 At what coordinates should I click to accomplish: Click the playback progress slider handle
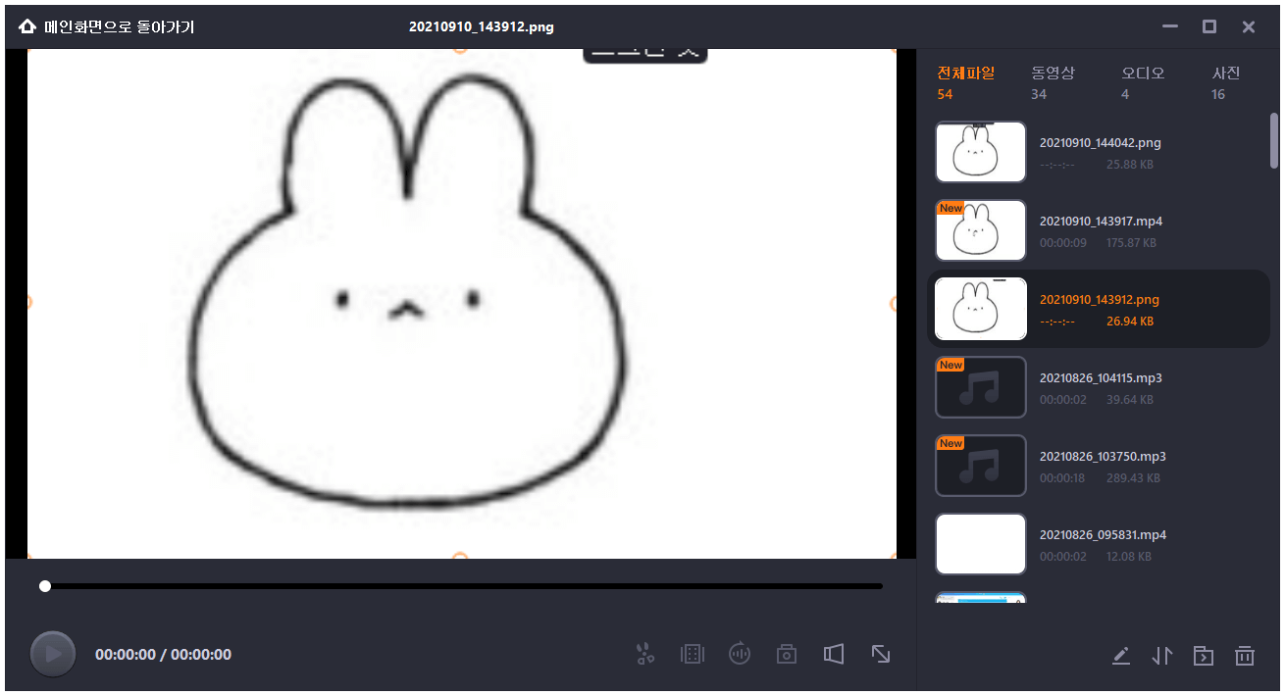(x=45, y=586)
